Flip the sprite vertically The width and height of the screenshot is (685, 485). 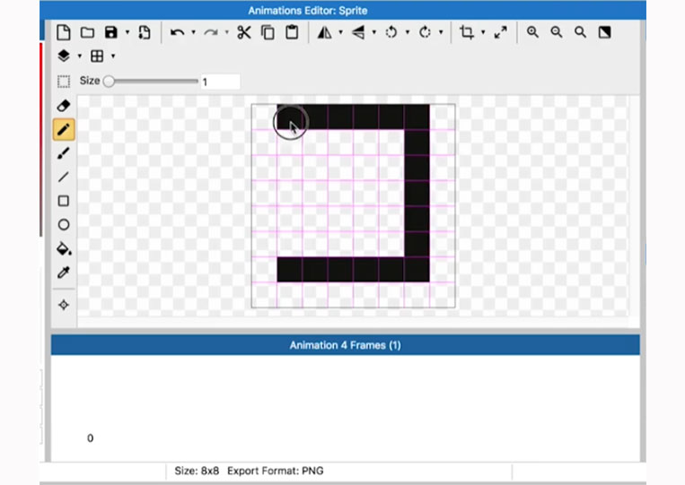tap(358, 32)
